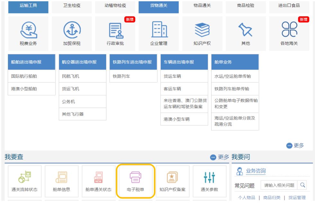Click the 业务咨询 person icon
This screenshot has height=203, width=315.
239,171
